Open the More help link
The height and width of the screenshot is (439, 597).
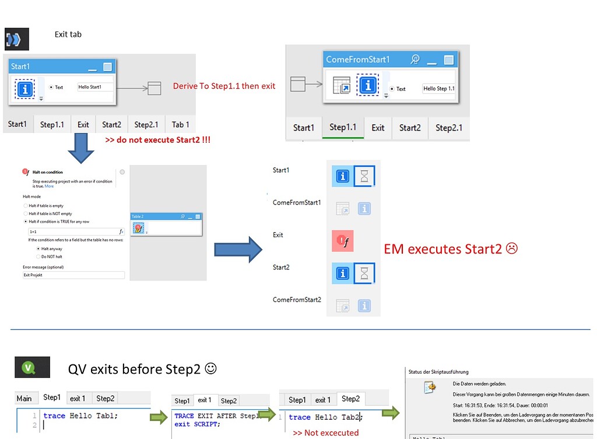[50, 186]
